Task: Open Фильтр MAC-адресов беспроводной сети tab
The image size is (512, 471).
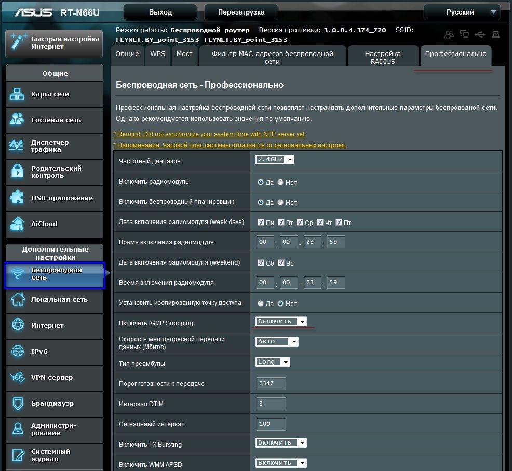Action: [272, 56]
